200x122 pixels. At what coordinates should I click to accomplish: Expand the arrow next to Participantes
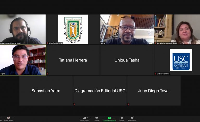click(90, 118)
